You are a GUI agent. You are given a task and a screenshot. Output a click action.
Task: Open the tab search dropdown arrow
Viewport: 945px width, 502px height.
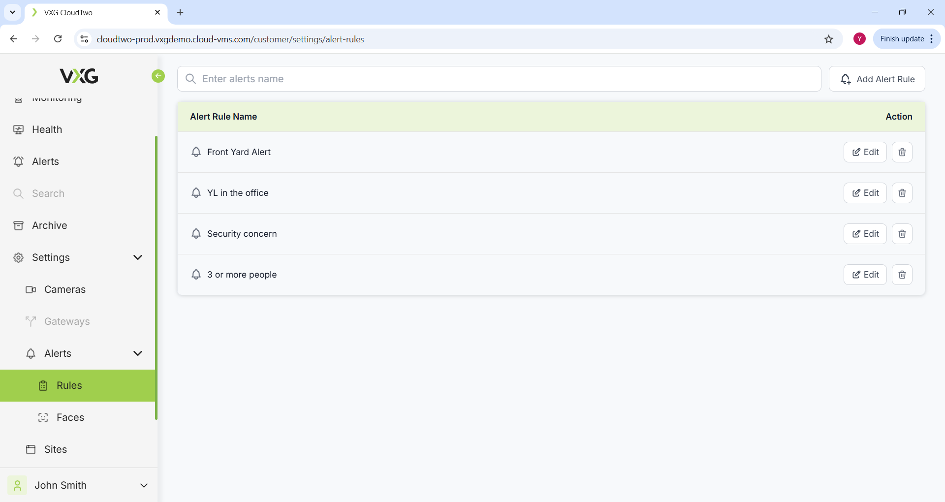point(13,12)
